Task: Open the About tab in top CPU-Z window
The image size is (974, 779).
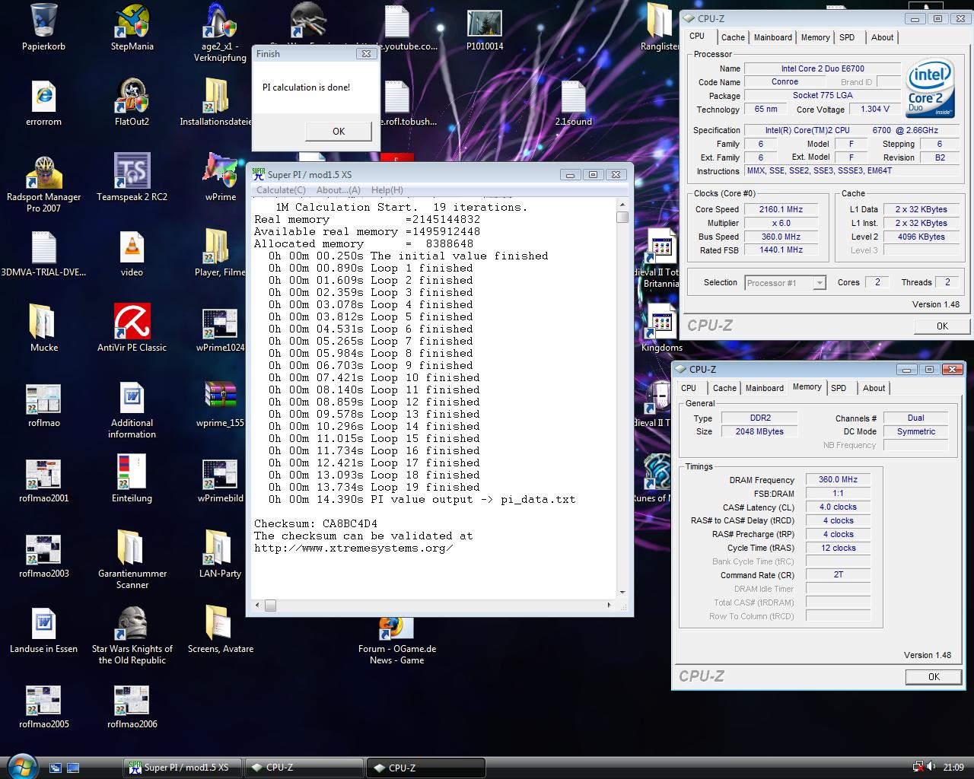Action: pyautogui.click(x=883, y=37)
